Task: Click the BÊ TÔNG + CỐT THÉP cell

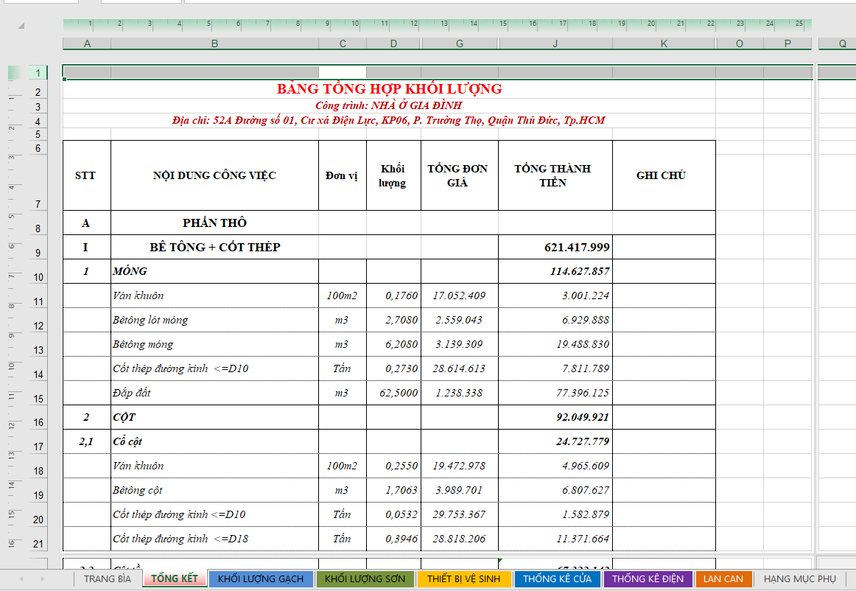Action: pos(214,247)
